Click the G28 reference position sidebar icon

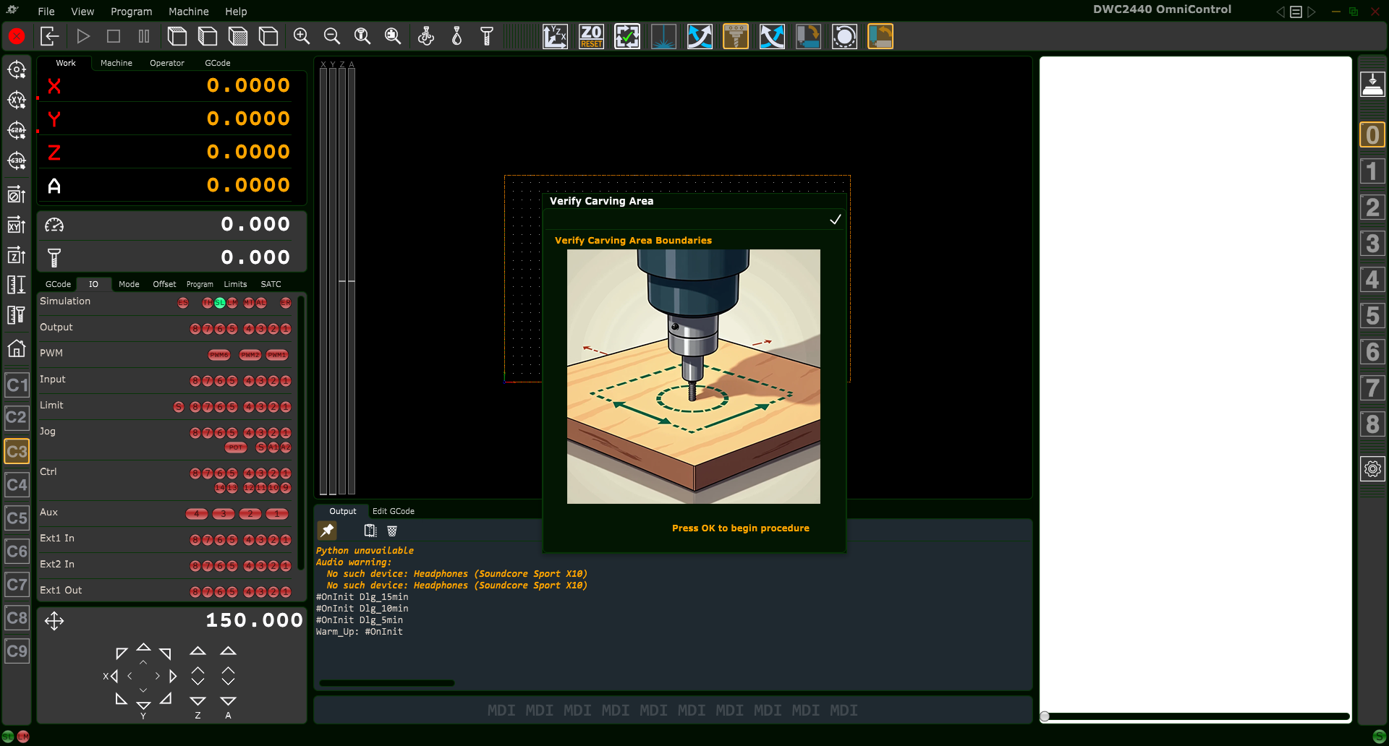tap(17, 131)
